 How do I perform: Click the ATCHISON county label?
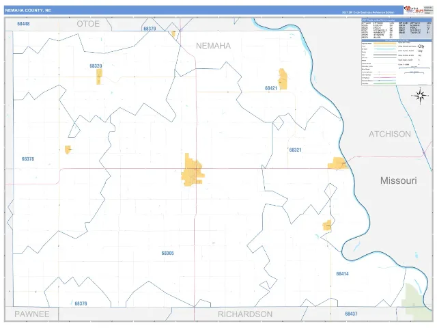coord(390,134)
